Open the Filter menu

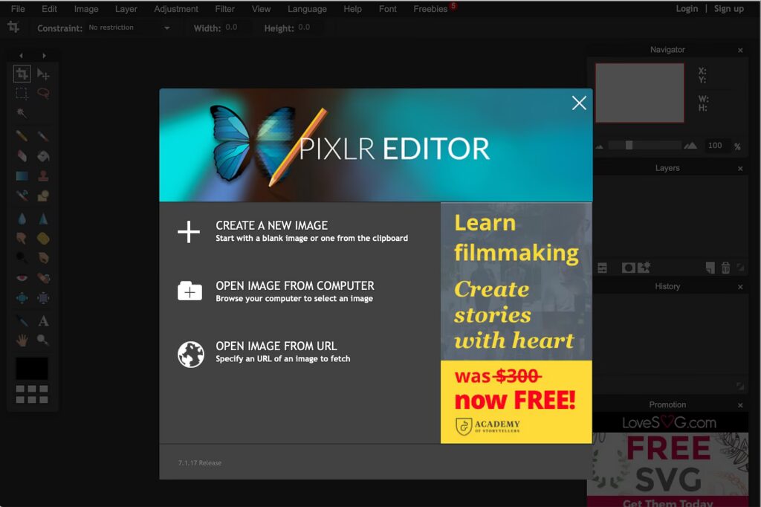coord(224,9)
